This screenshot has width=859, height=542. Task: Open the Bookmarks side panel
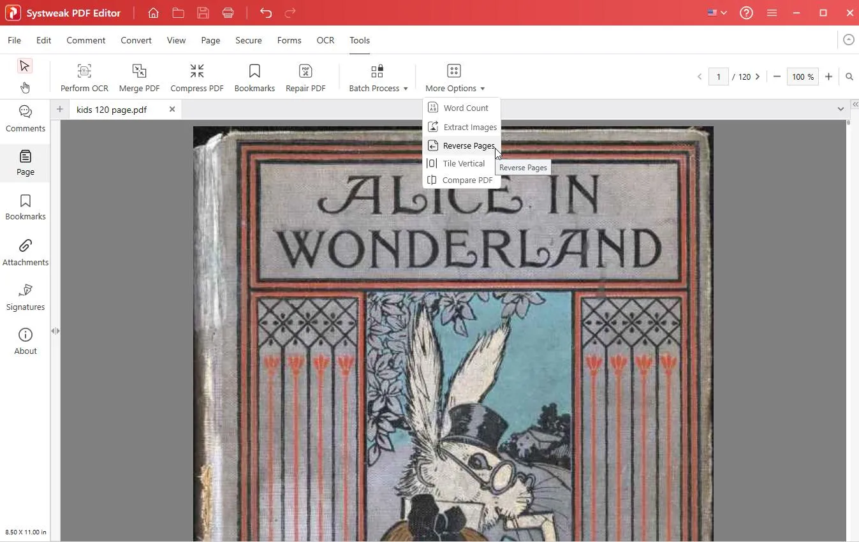26,207
